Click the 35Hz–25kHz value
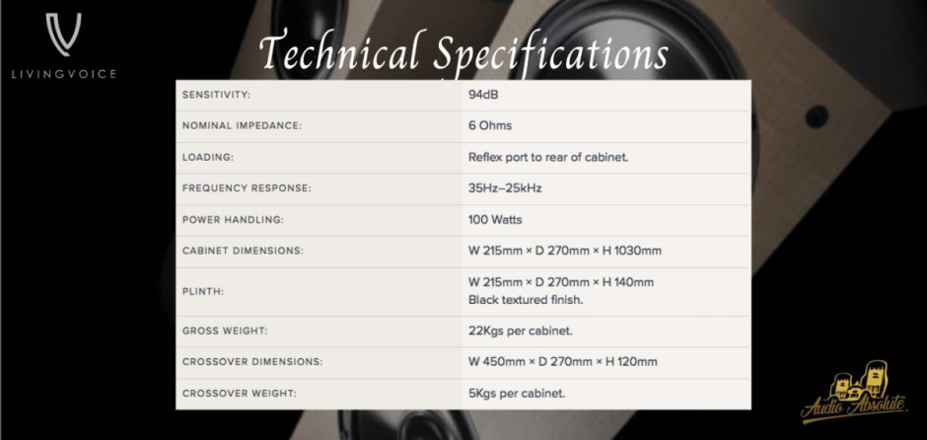927x440 pixels. coord(505,188)
